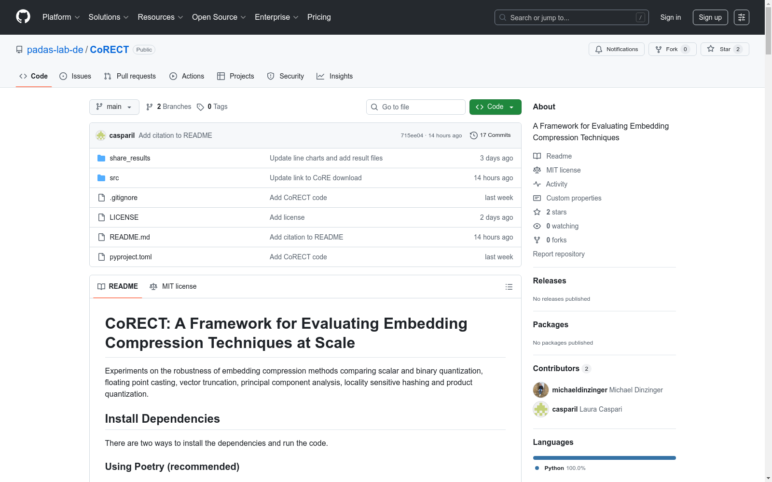Click the LICENSE file icon

[101, 217]
